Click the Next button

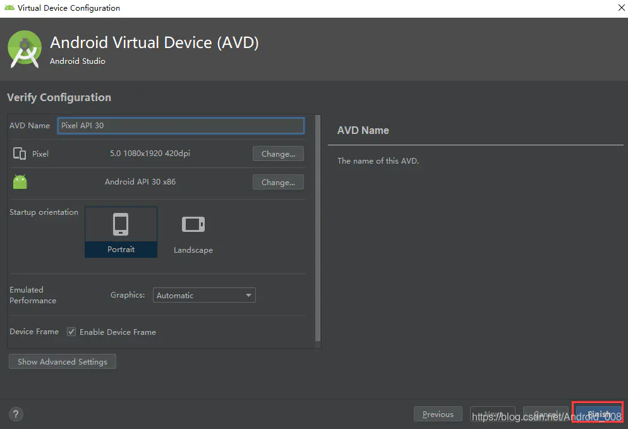(x=492, y=414)
